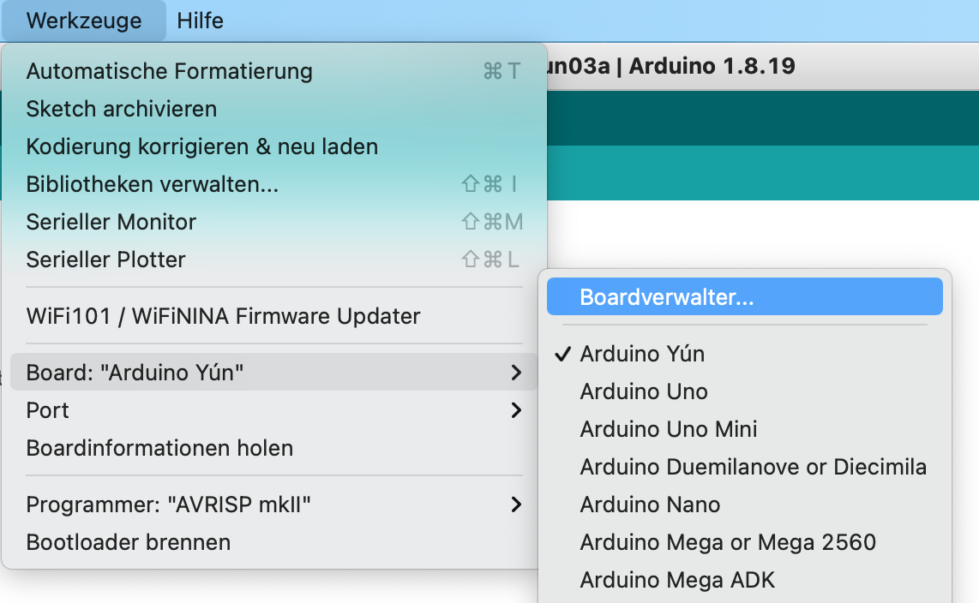Expand the Board: "Arduino Yún" submenu
Image resolution: width=979 pixels, height=603 pixels.
[x=274, y=373]
